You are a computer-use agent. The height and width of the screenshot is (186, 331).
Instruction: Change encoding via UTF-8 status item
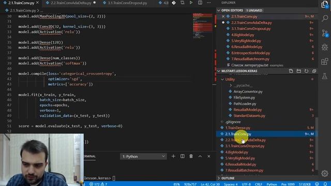coord(246,184)
